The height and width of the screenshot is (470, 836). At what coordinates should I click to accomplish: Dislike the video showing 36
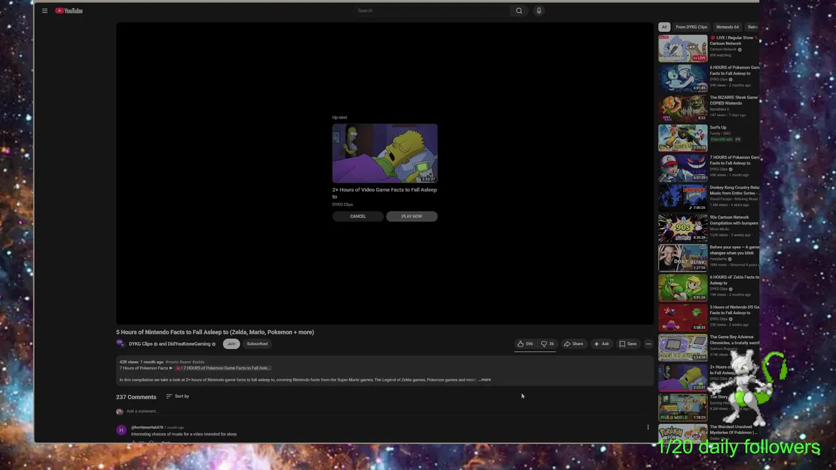(x=547, y=344)
